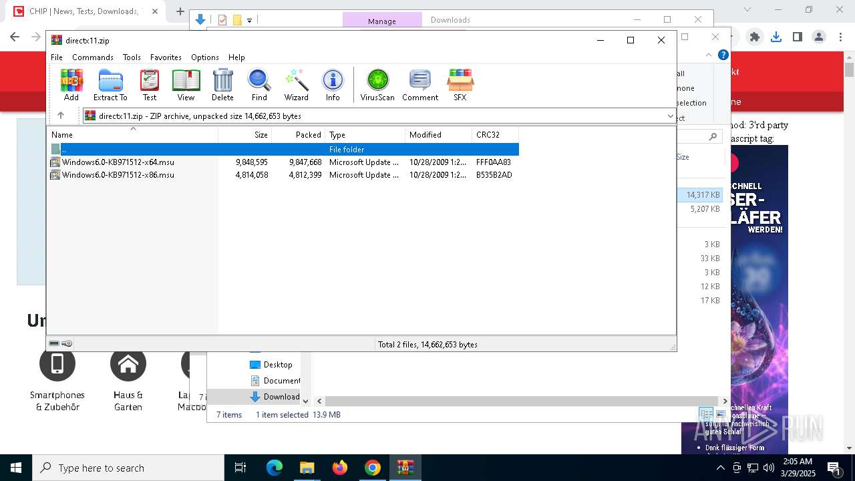Launch the Wizard wand tool
The image size is (855, 481).
[x=296, y=85]
